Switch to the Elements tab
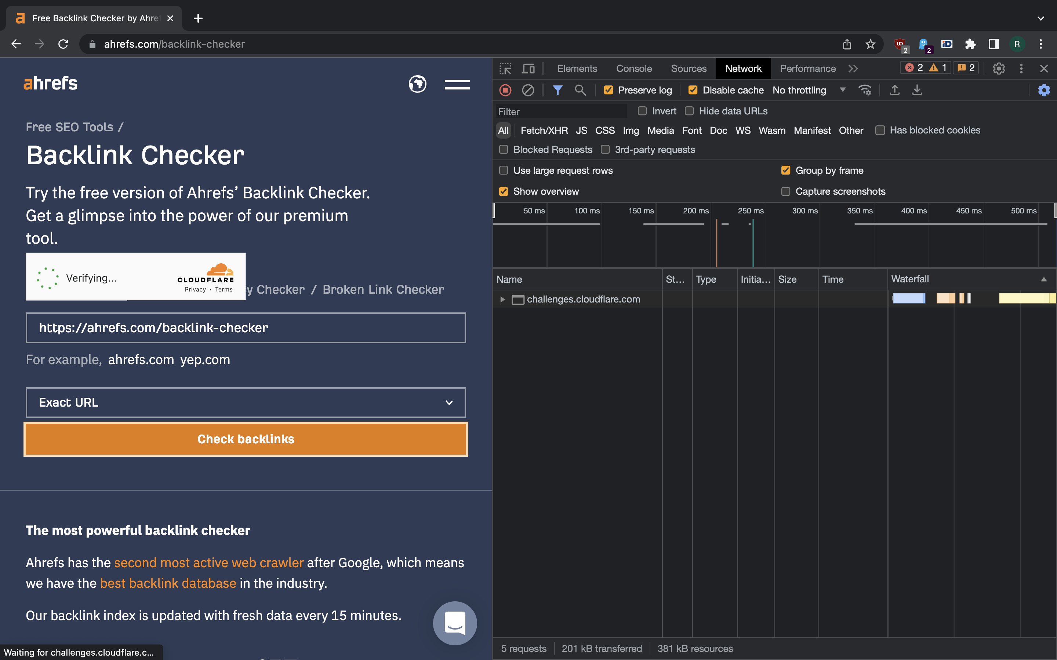The width and height of the screenshot is (1057, 660). [577, 69]
